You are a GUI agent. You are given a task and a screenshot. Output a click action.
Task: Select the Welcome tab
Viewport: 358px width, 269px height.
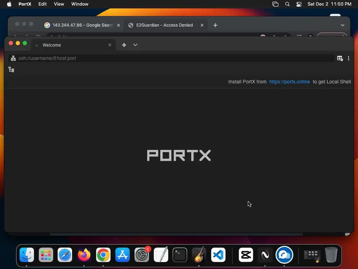click(x=73, y=45)
